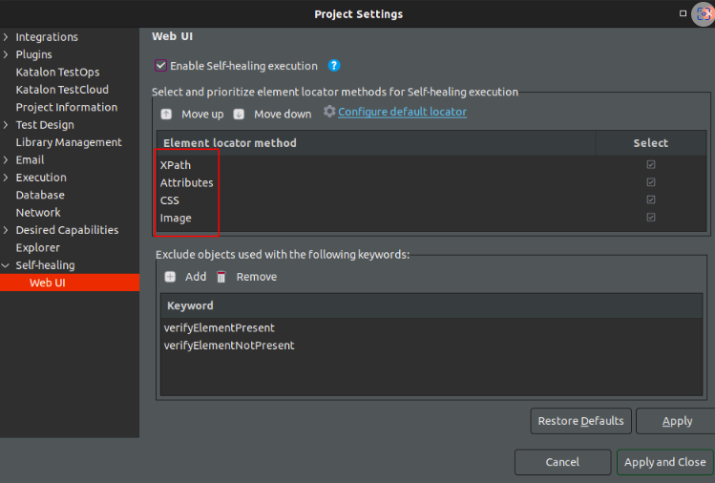Screen dimensions: 715x483
Task: Click the maximize window icon in title bar
Action: click(683, 14)
